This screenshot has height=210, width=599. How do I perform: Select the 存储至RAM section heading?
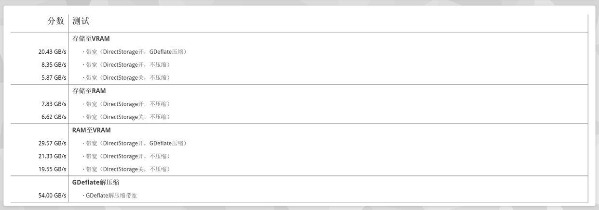pyautogui.click(x=89, y=91)
